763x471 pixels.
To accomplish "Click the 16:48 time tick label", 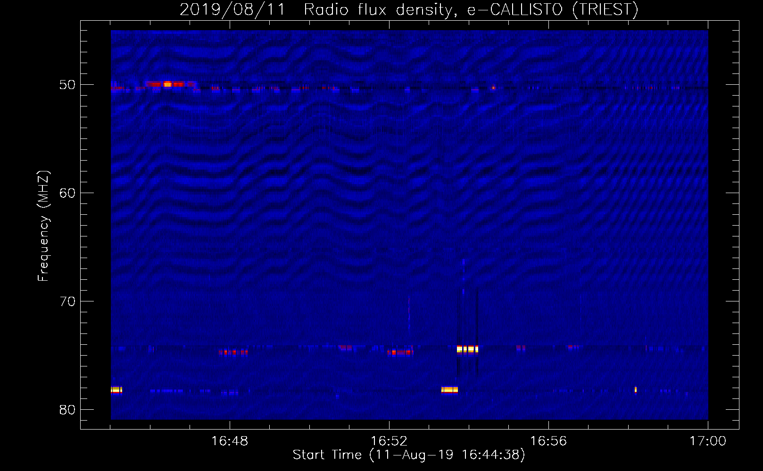I will pos(230,441).
